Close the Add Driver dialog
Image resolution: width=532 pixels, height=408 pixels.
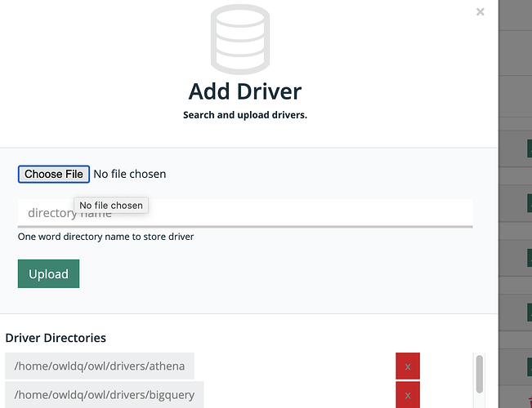pos(480,12)
